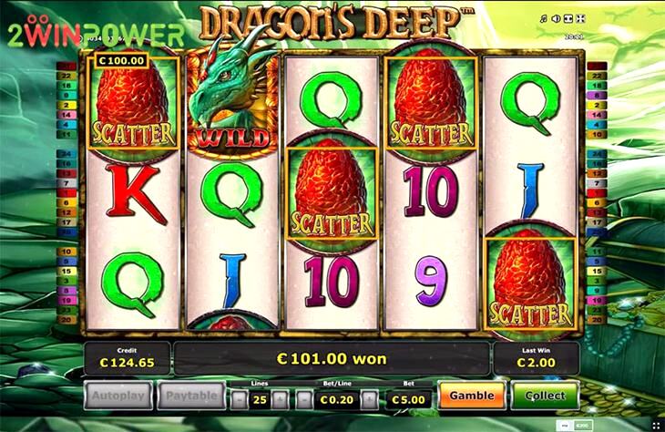Increase the Bet/Line amount
Viewport: 665px width, 432px height.
(370, 399)
